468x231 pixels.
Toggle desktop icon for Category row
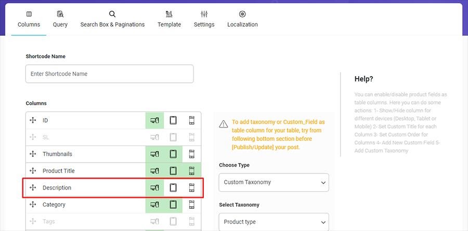(154, 205)
